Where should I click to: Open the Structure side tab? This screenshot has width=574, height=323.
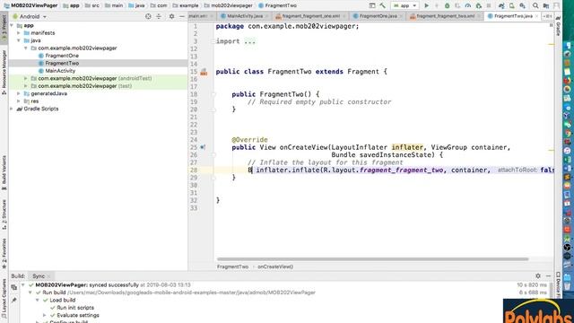[4, 214]
